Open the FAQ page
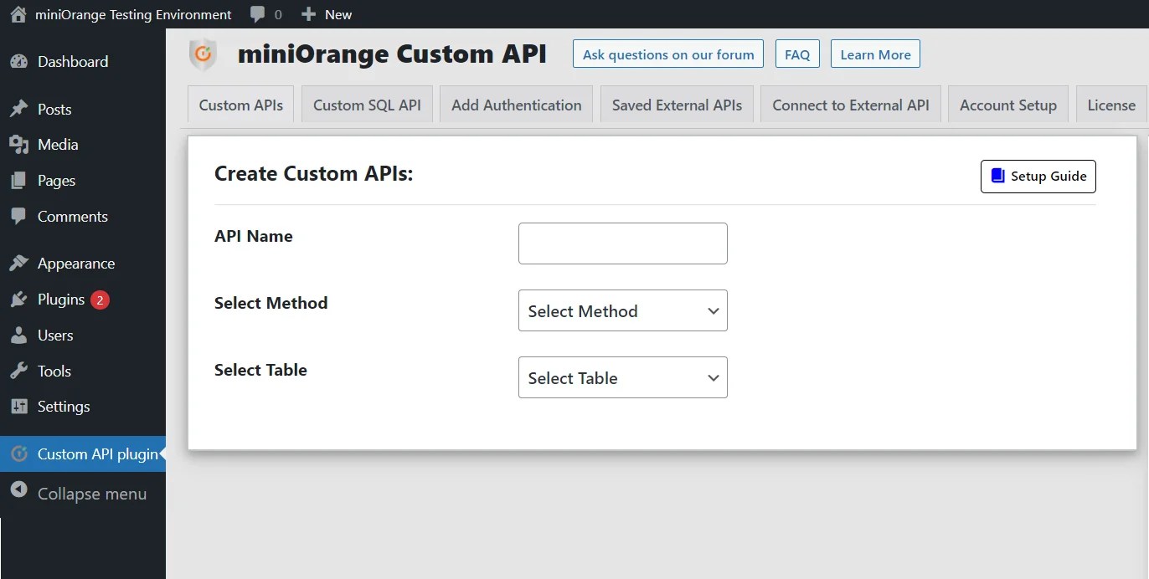Screen dimensions: 1149x579 click(x=797, y=54)
